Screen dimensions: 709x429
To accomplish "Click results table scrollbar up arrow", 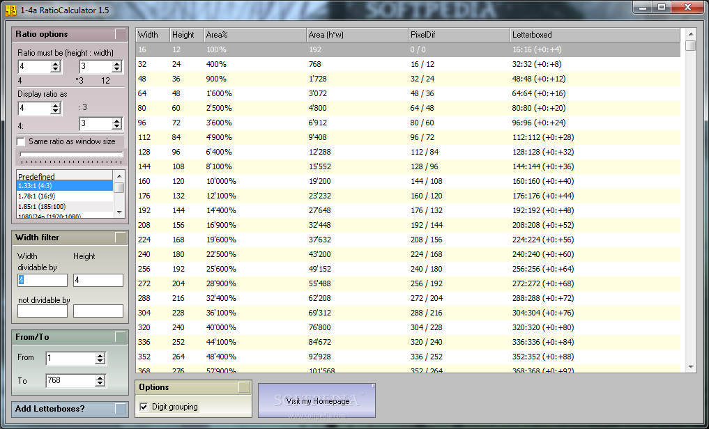I will [690, 34].
